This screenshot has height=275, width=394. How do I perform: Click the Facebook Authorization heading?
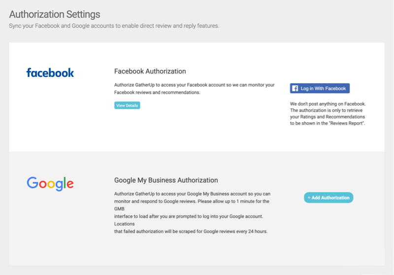(x=150, y=71)
